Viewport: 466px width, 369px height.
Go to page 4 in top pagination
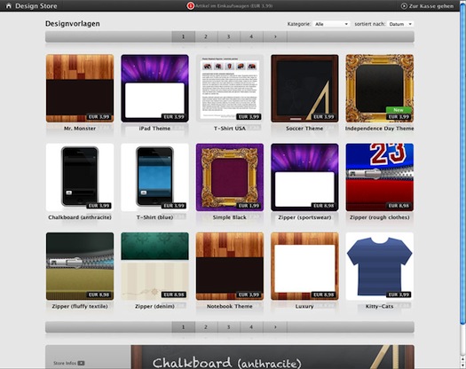[x=251, y=36]
